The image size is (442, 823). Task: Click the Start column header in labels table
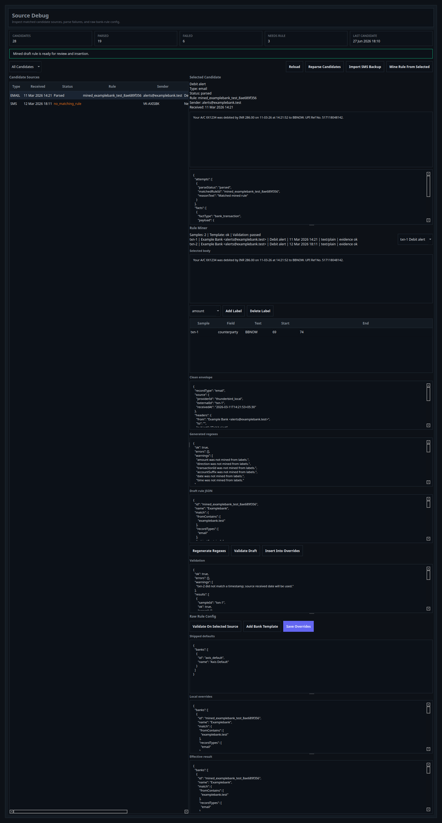285,323
